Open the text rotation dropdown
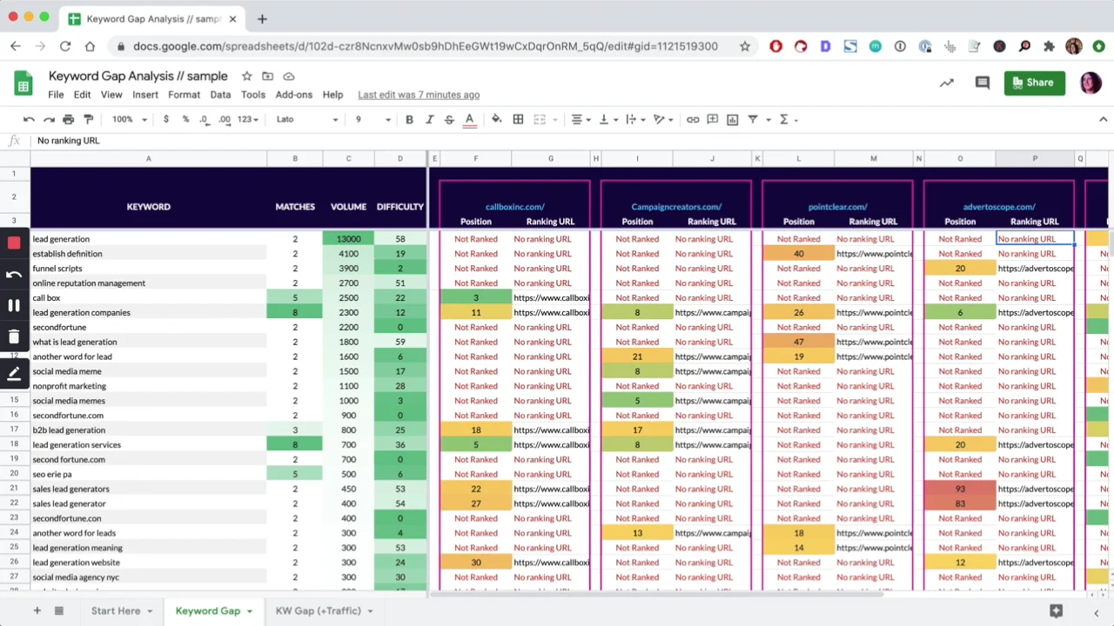The height and width of the screenshot is (626, 1114). 663,119
